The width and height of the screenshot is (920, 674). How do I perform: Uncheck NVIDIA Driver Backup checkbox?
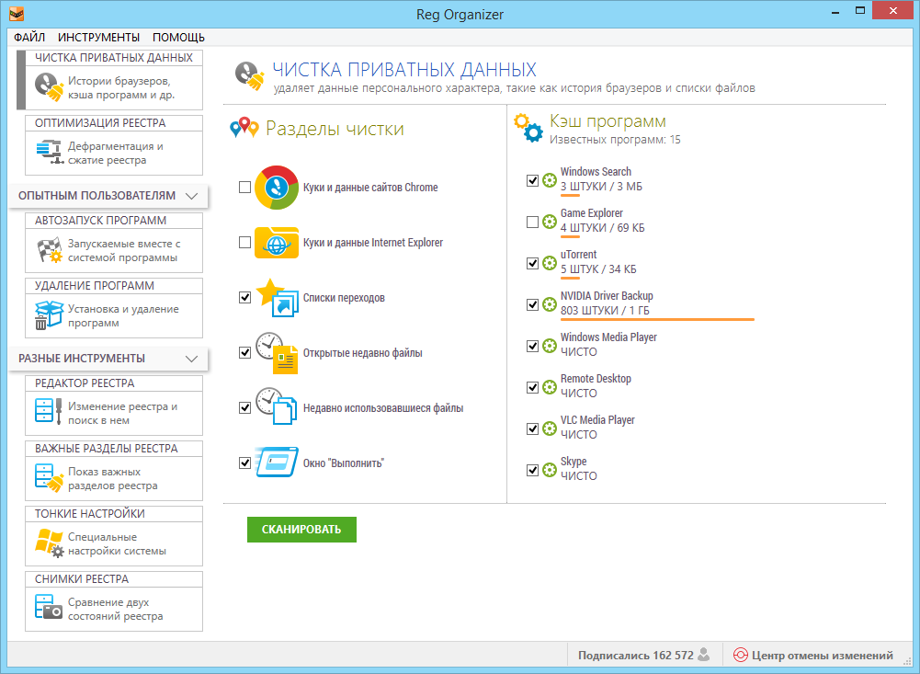(532, 304)
